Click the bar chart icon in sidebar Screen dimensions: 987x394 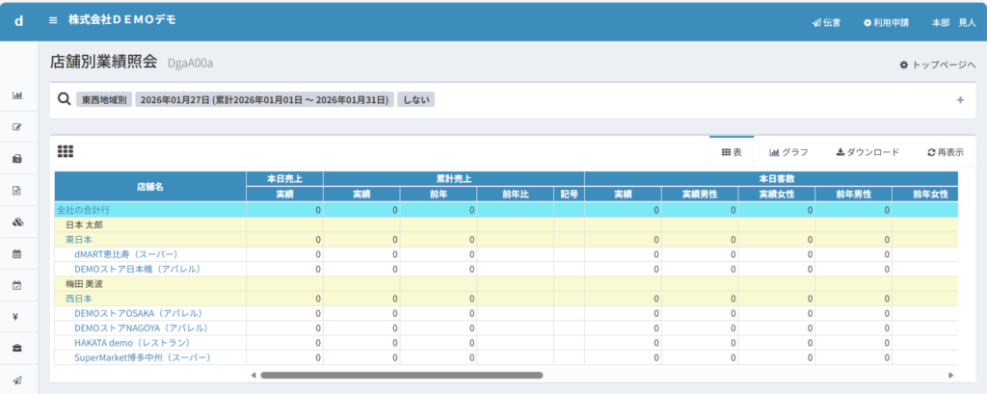coord(17,95)
